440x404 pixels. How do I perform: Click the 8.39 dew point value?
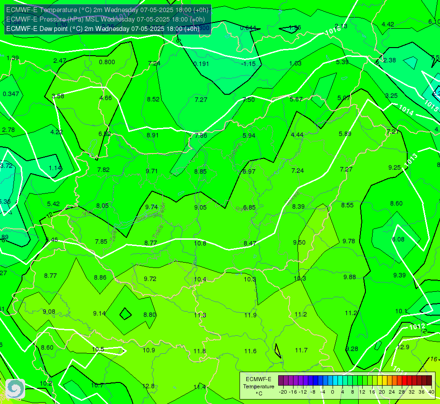pos(298,206)
